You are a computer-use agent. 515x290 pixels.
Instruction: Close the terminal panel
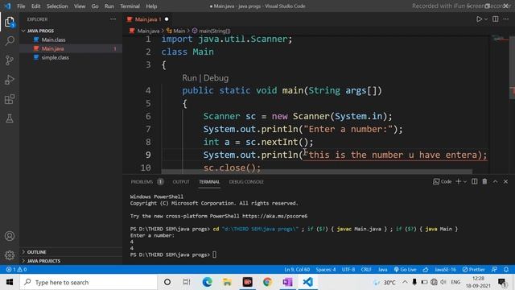506,181
